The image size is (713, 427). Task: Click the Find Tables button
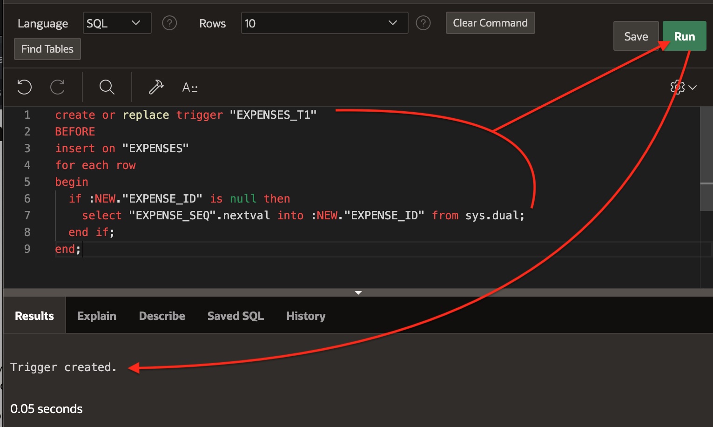(47, 49)
